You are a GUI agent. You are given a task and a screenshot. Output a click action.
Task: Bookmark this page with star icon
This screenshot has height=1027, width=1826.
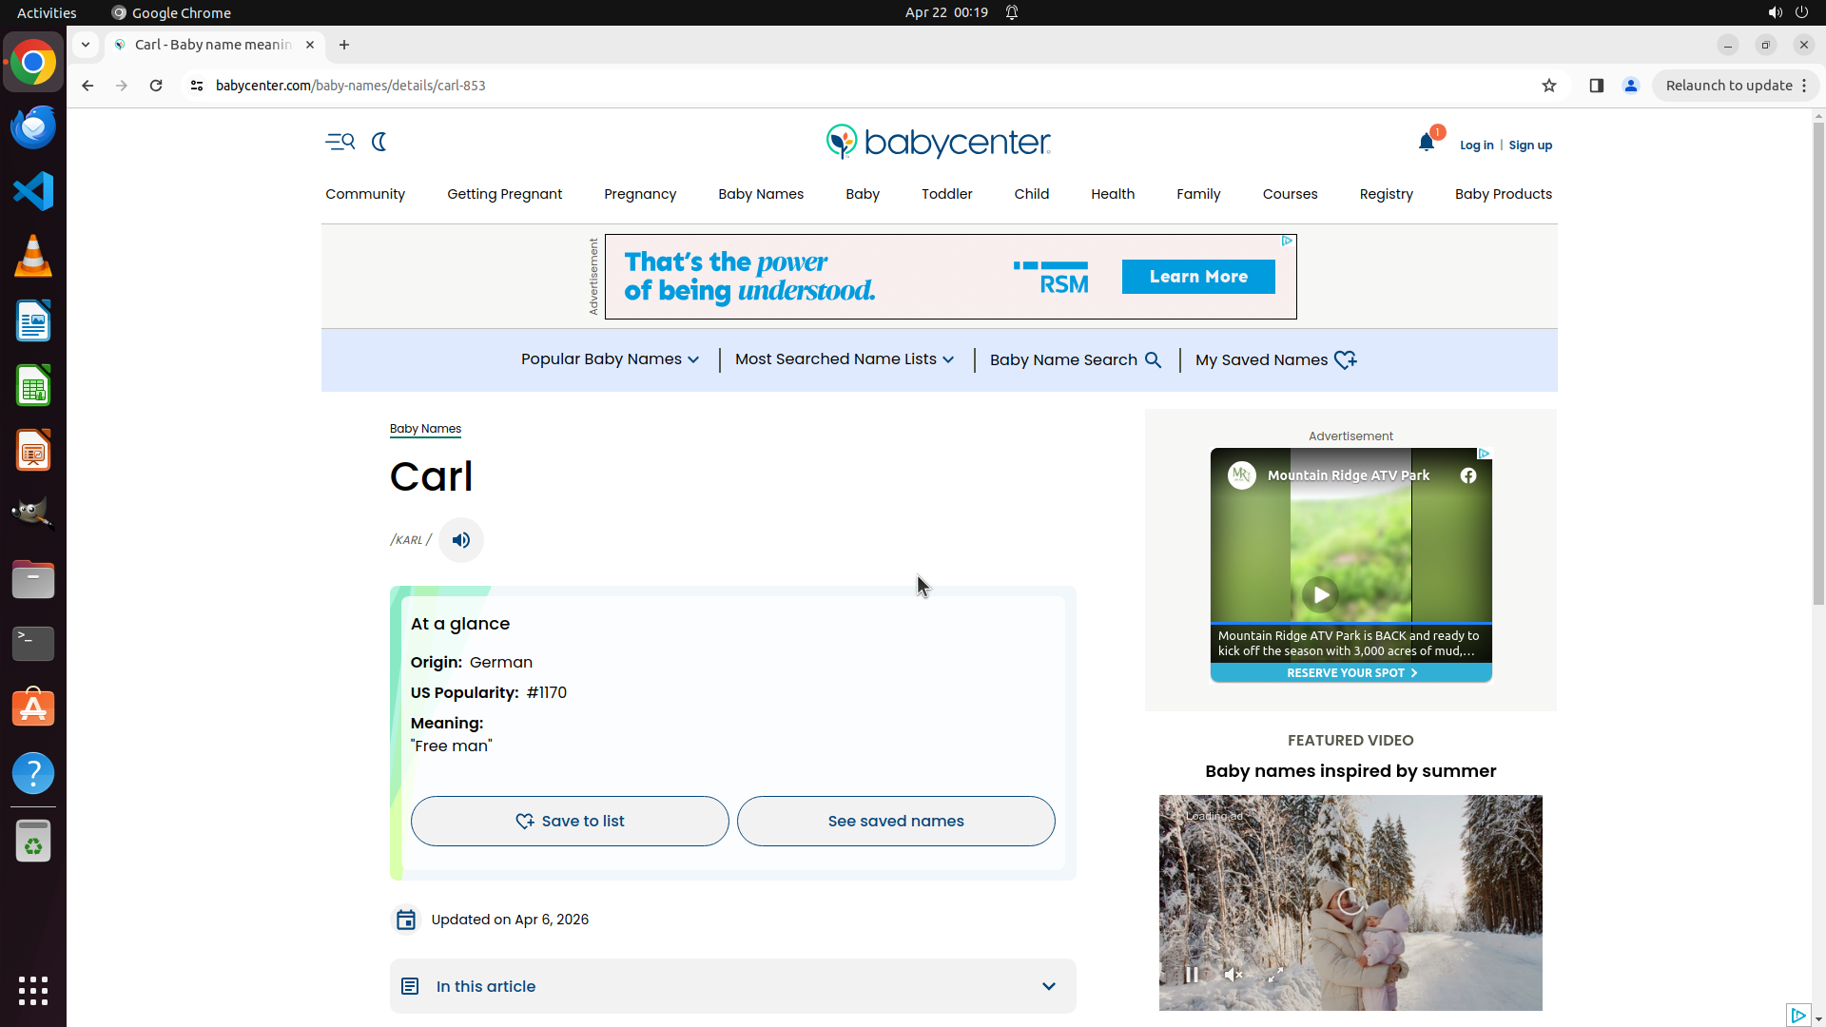pyautogui.click(x=1549, y=86)
